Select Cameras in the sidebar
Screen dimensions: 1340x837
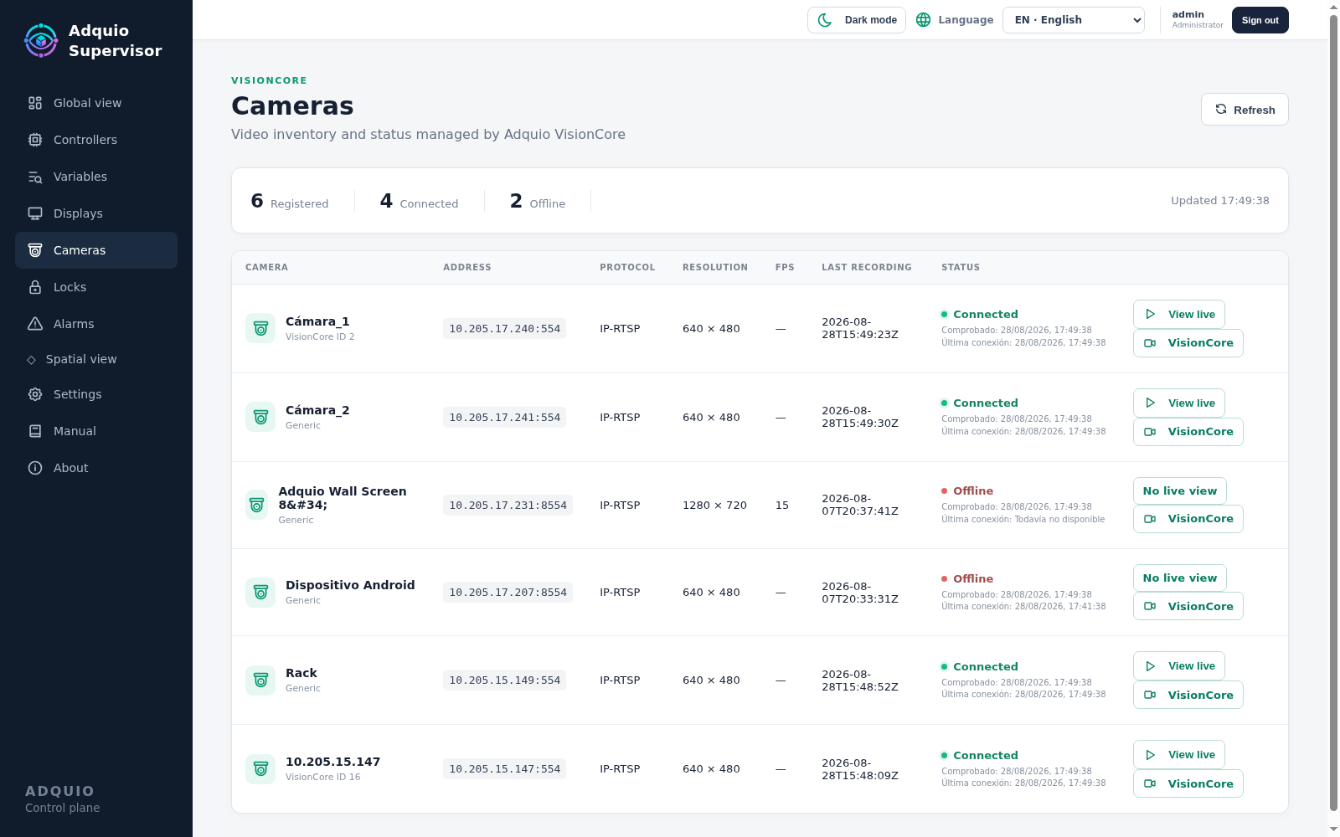point(96,250)
